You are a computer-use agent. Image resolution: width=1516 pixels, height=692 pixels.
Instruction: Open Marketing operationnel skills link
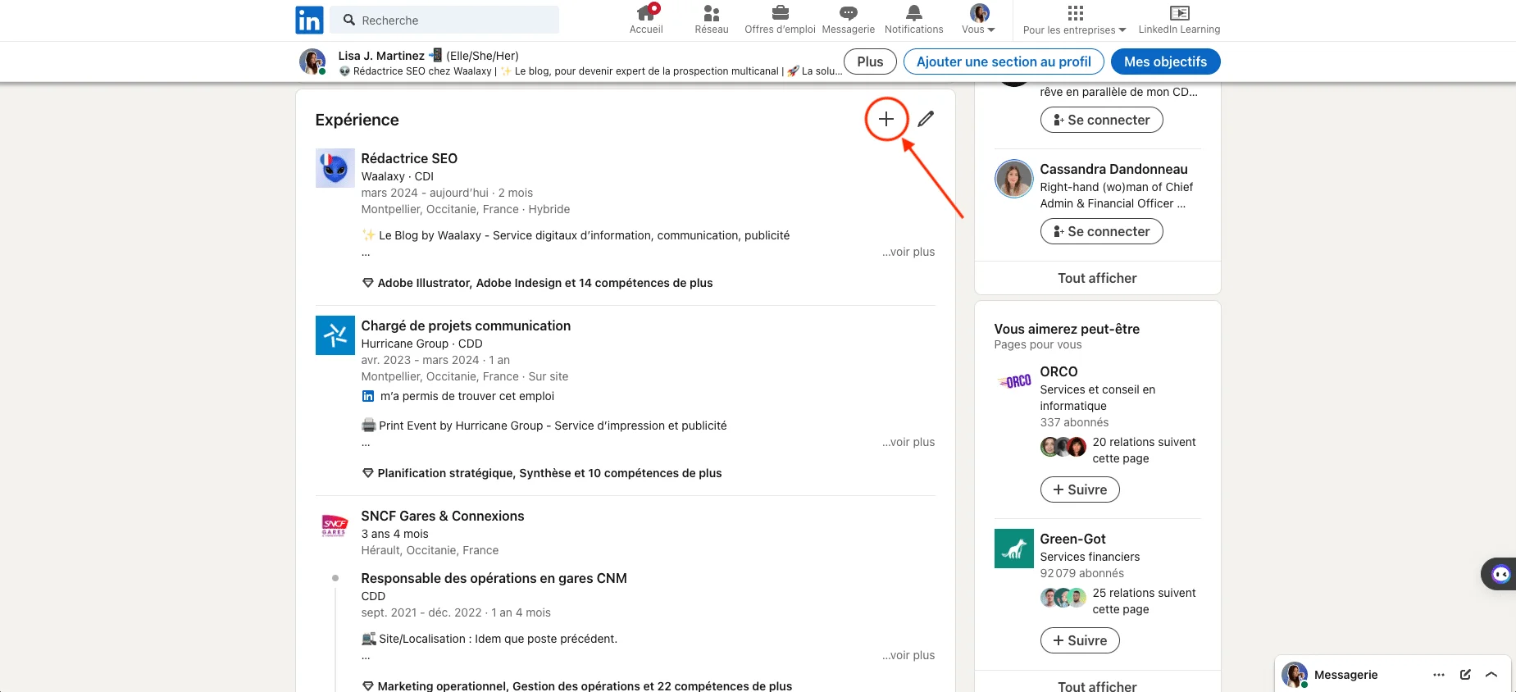coord(577,685)
